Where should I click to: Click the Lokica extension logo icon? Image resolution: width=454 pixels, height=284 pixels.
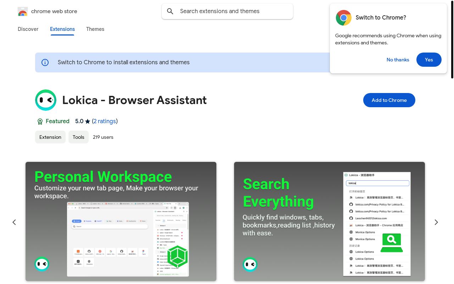pos(46,100)
